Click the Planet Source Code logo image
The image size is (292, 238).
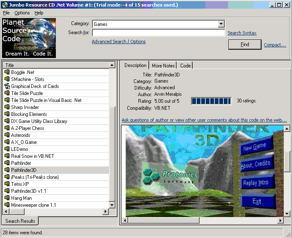tap(29, 38)
